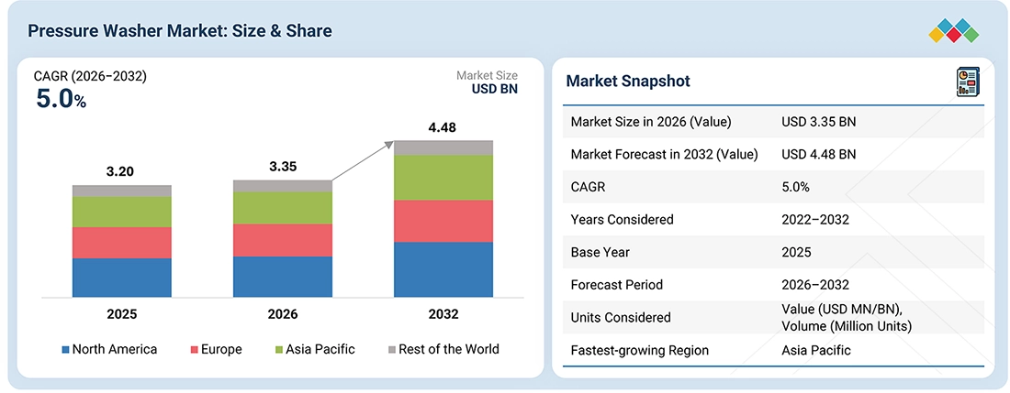Click the 4.48 value above the 2032 bar
Image resolution: width=1010 pixels, height=393 pixels.
coord(443,127)
